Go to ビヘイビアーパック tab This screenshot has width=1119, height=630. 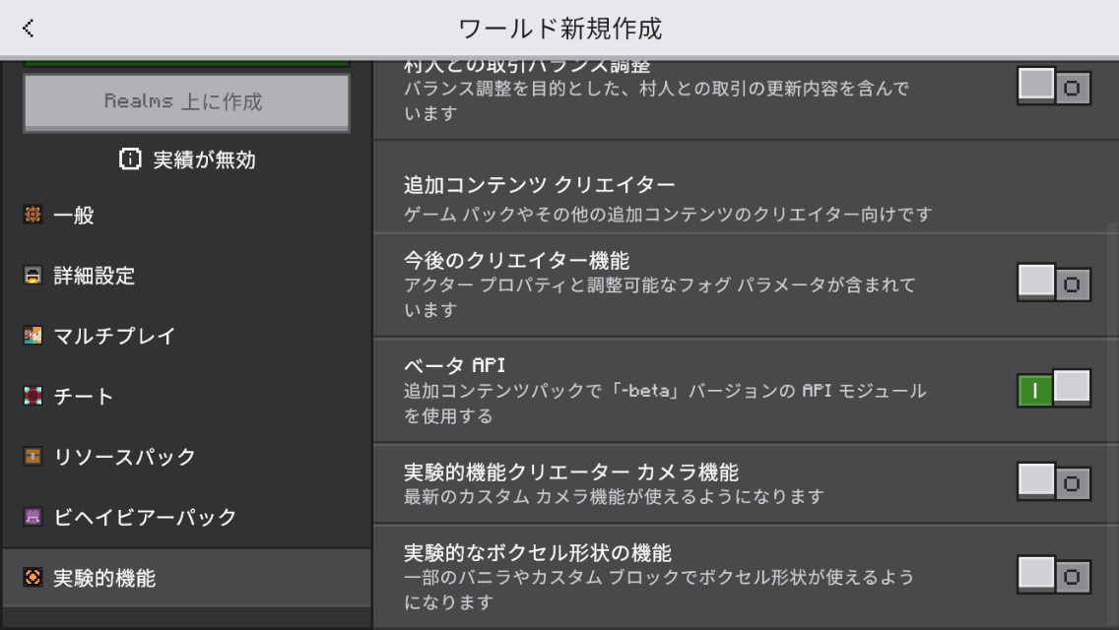(x=187, y=517)
